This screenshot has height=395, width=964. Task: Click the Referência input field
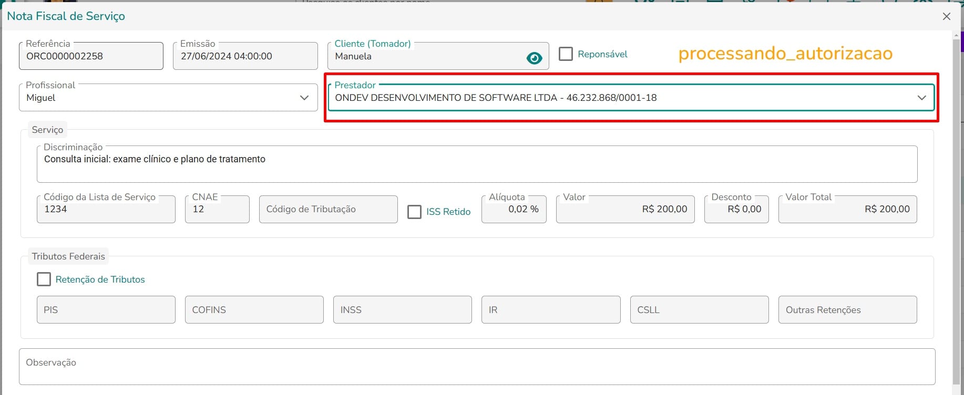point(91,56)
